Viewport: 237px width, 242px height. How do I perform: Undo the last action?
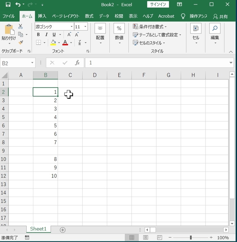click(18, 5)
